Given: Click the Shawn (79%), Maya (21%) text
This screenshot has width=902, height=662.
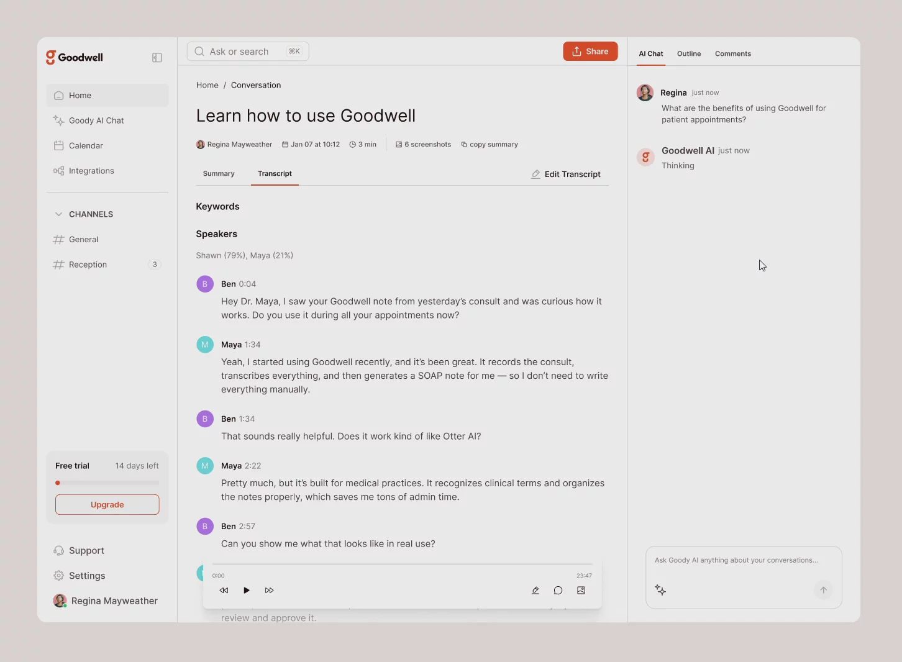Looking at the screenshot, I should tap(244, 255).
